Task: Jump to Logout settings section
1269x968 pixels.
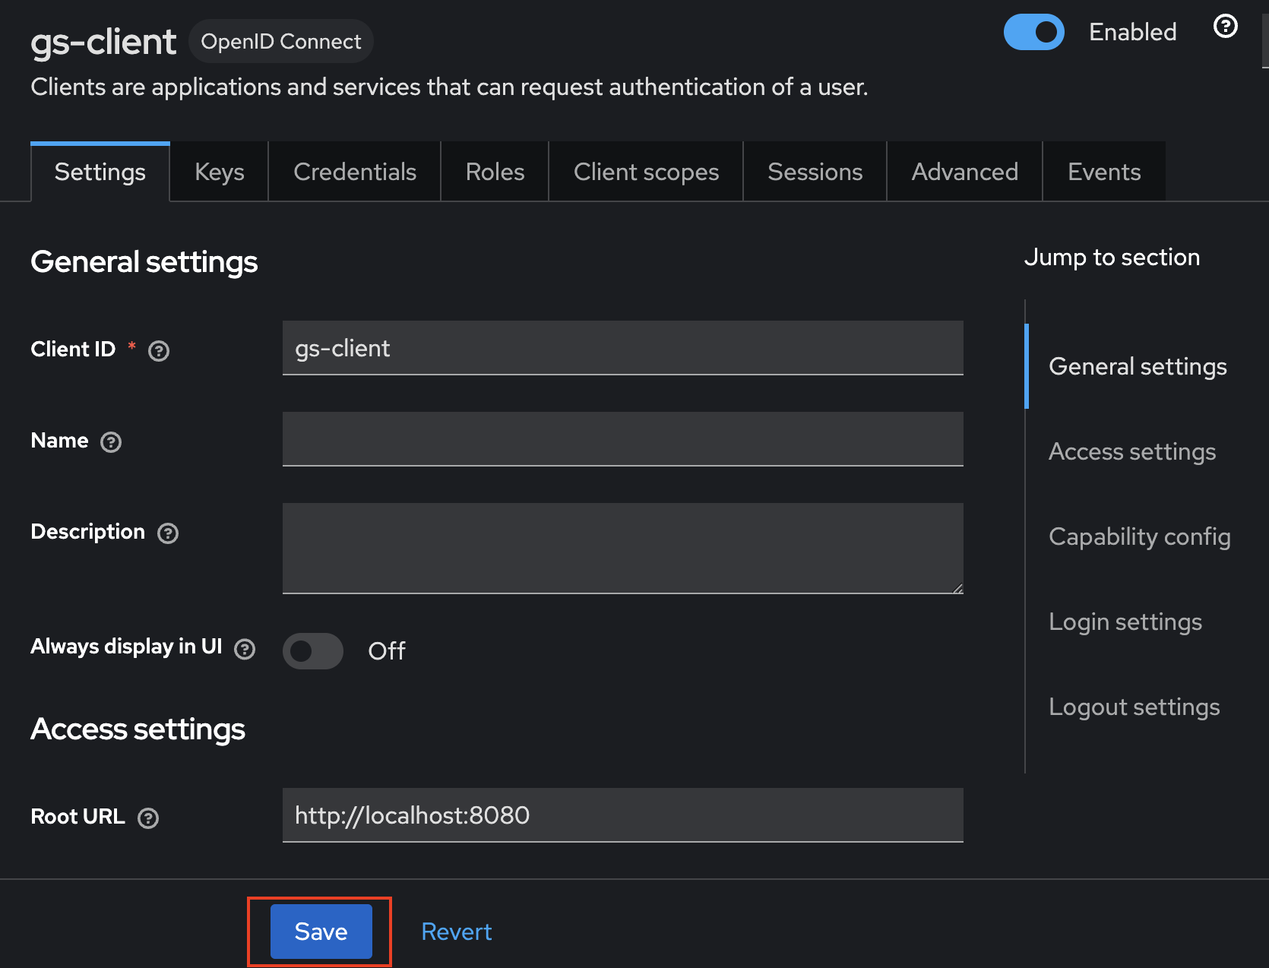Action: point(1134,707)
